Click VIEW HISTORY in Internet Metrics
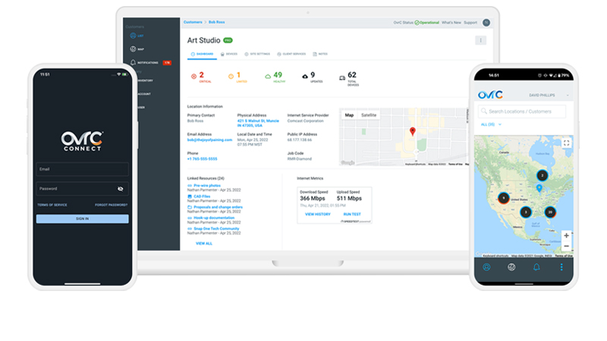This screenshot has height=341, width=607. point(318,214)
